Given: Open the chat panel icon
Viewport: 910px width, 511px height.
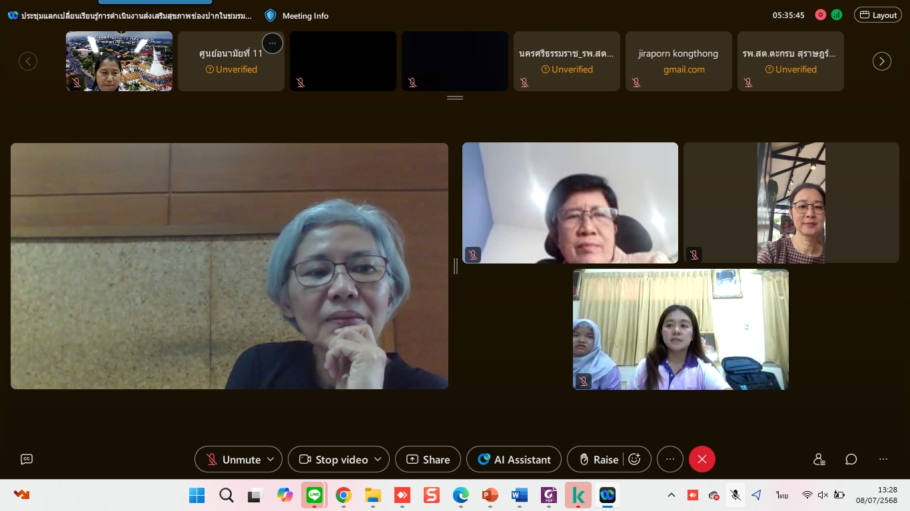Looking at the screenshot, I should [851, 459].
